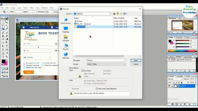
Task: Go to Network location
Action: pyautogui.click(x=66, y=55)
